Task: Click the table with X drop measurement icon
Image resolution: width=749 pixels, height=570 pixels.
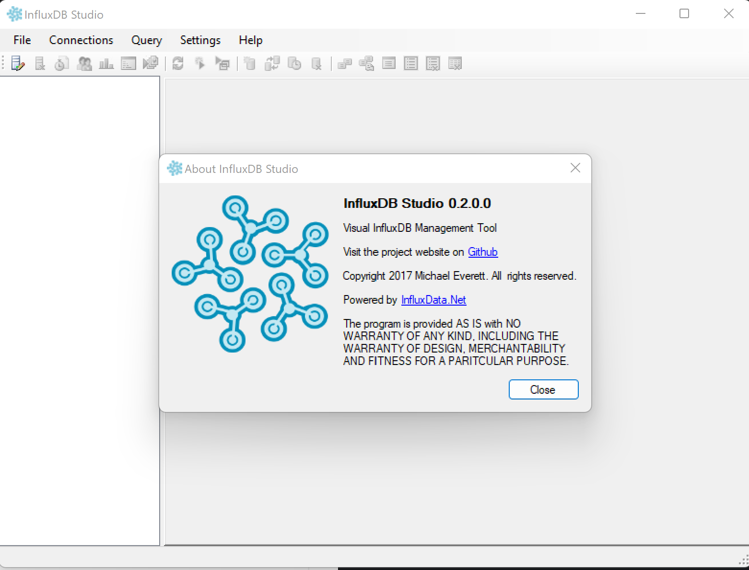Action: pyautogui.click(x=455, y=63)
